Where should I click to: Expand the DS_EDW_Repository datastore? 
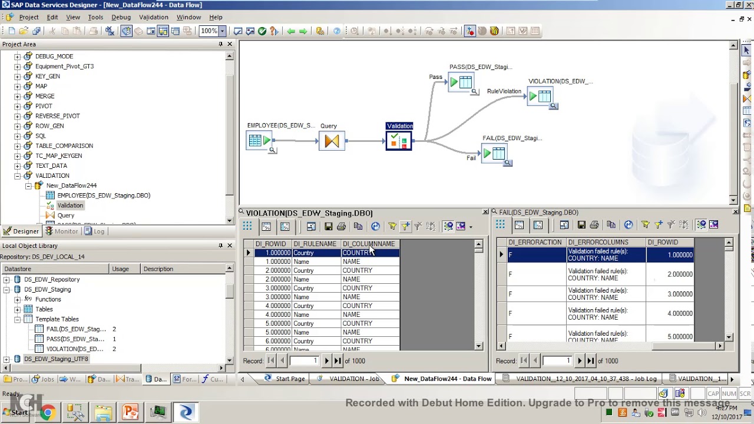[x=6, y=280]
